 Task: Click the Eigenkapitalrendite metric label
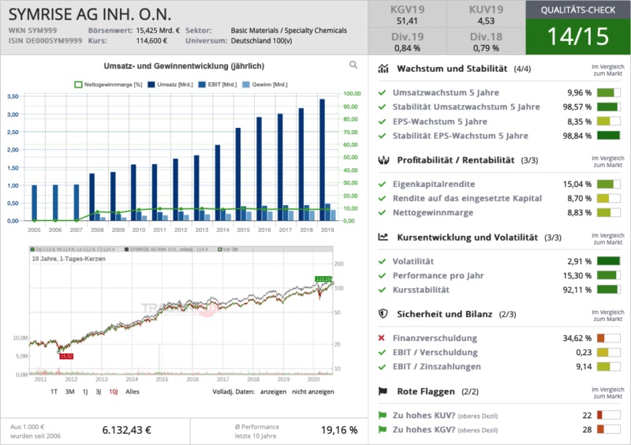coord(434,184)
